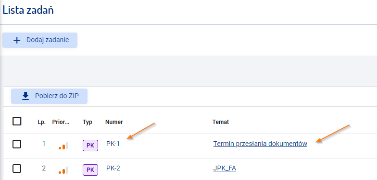
Task: Sort by the Prior... column header
Action: 61,122
